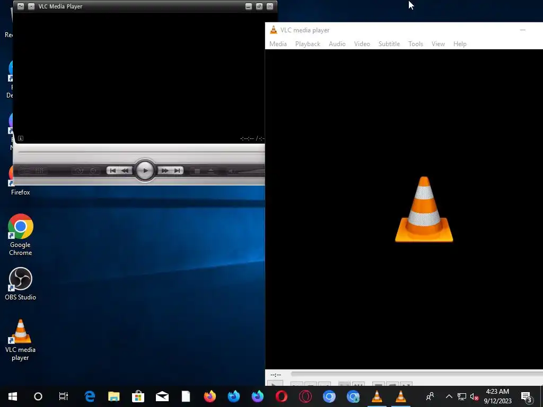Toggle repeat mode in skinned VLC player
543x407 pixels.
coord(93,171)
